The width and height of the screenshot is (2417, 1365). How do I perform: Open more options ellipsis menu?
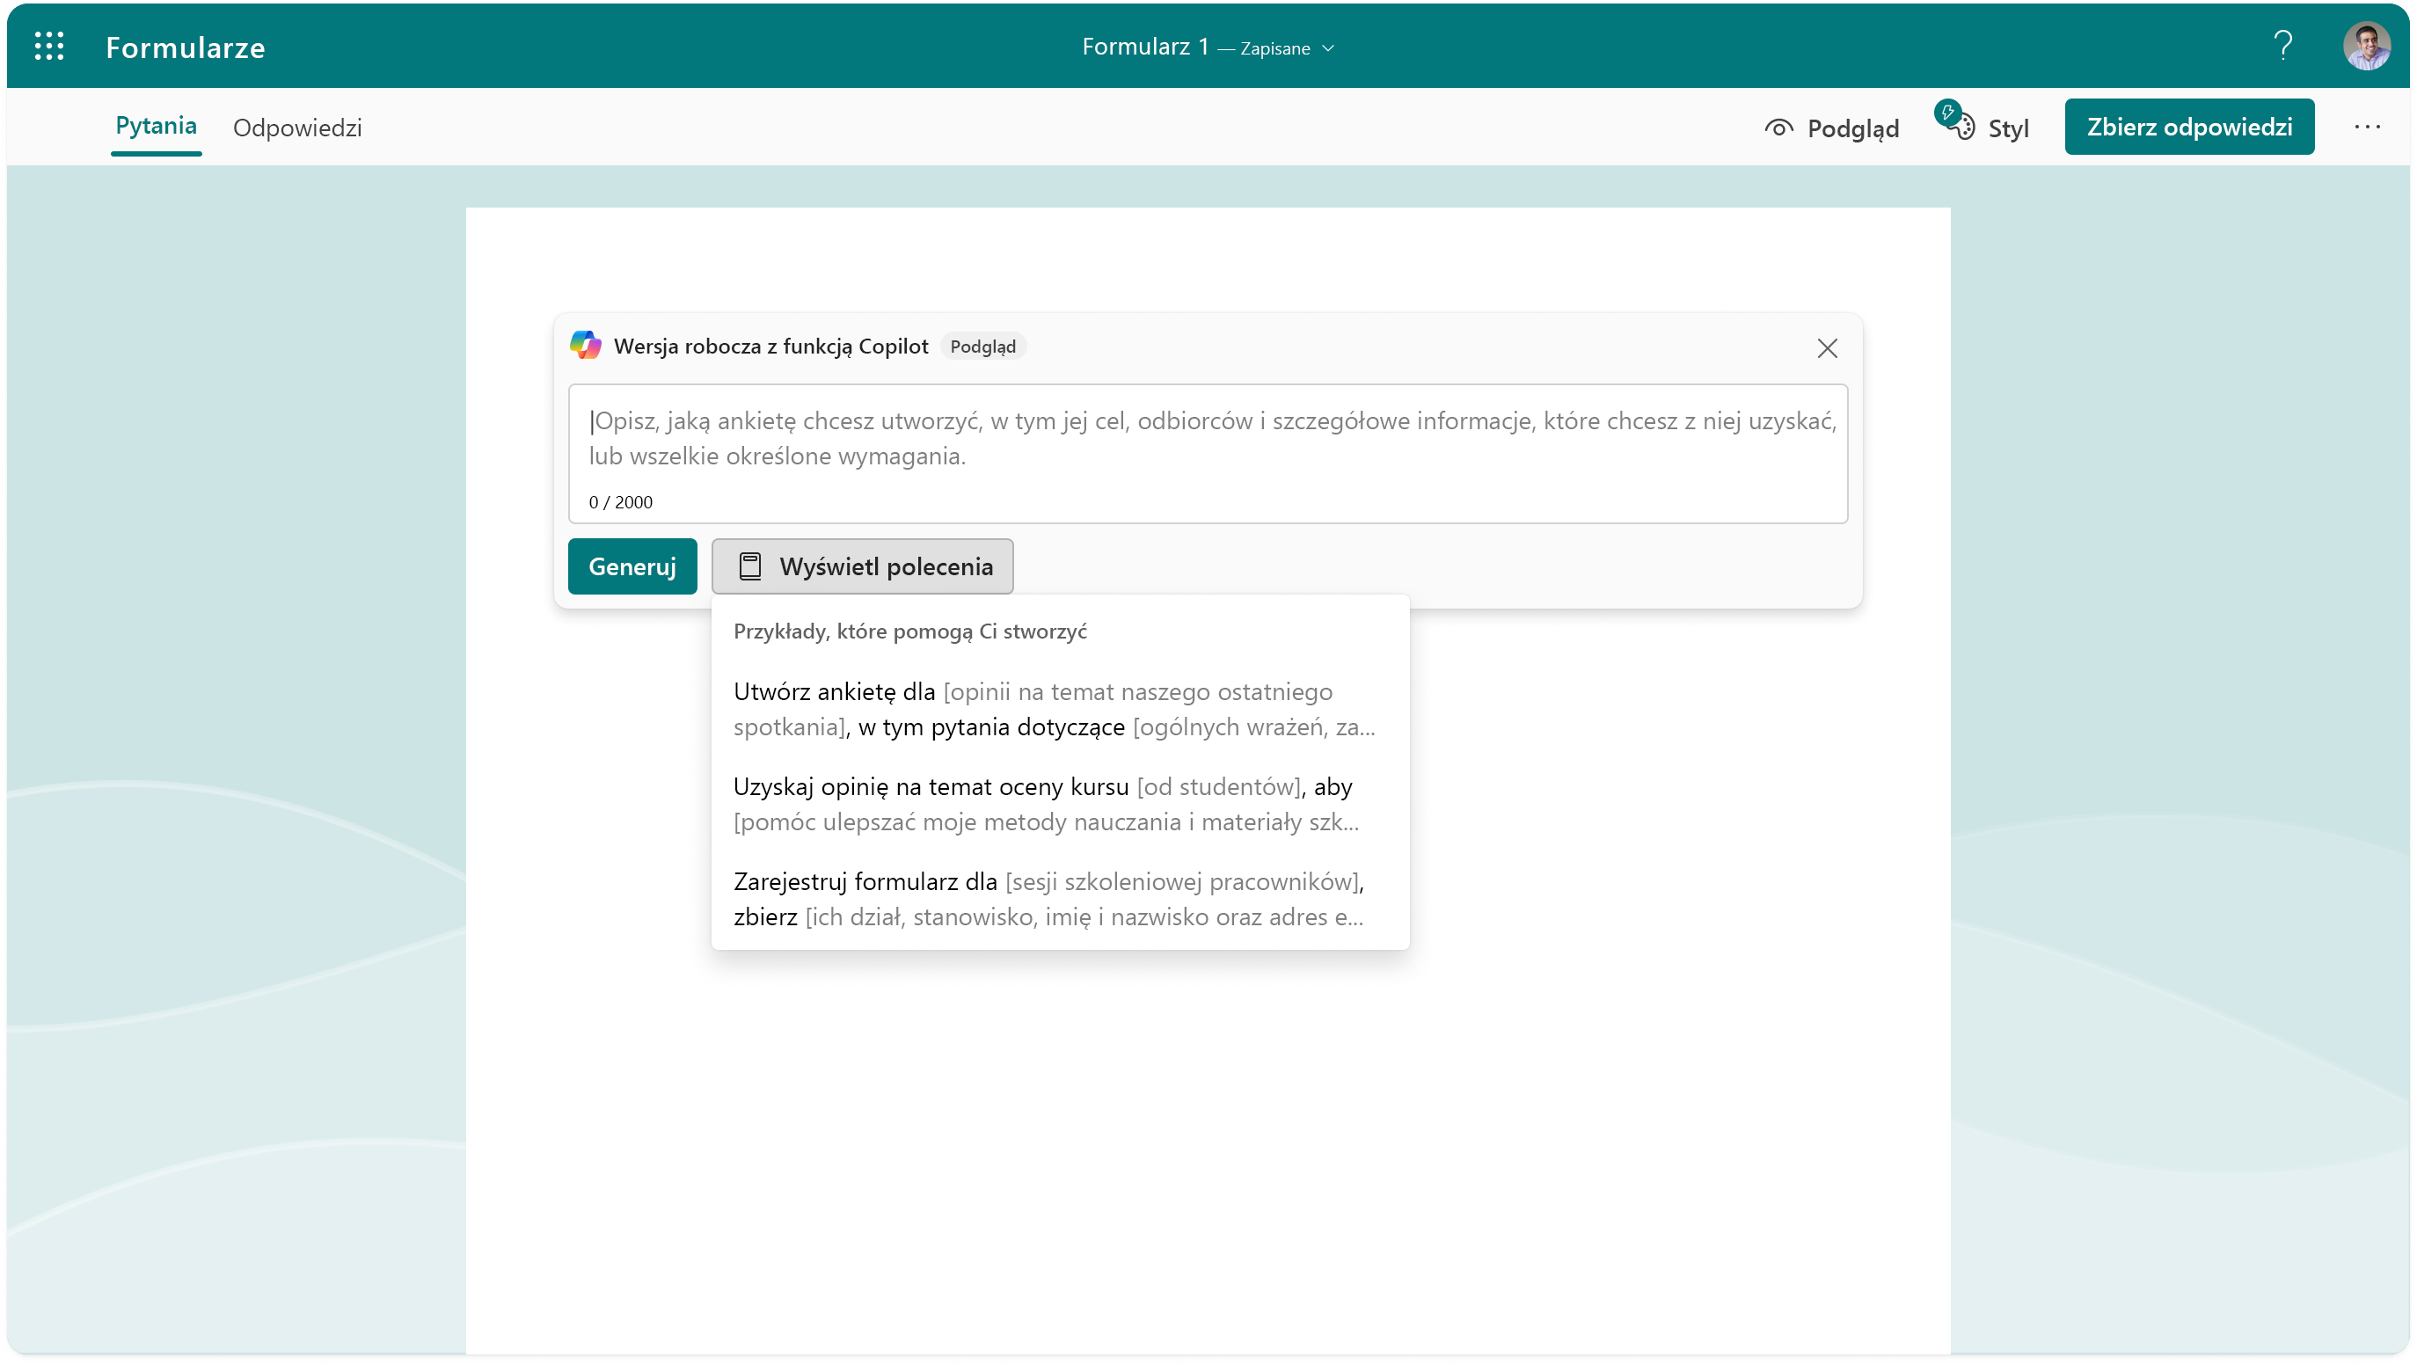tap(2366, 127)
